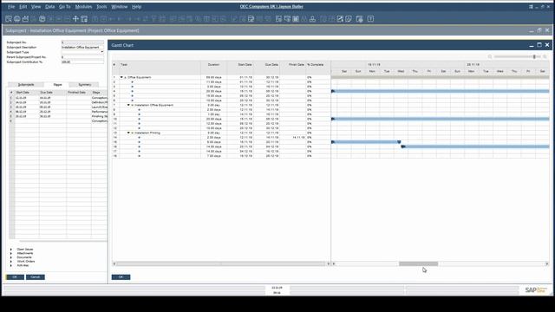
Task: Expand the Activities section
Action: point(11,265)
